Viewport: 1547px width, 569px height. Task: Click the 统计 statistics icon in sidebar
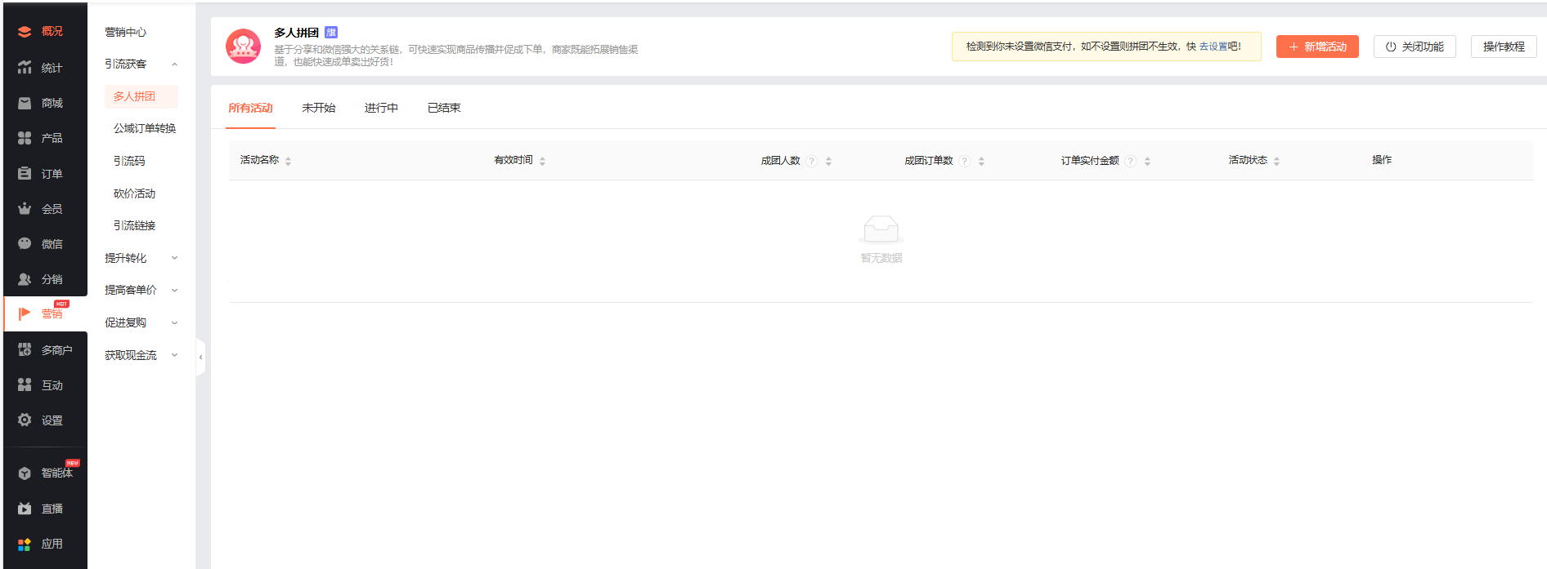(25, 68)
